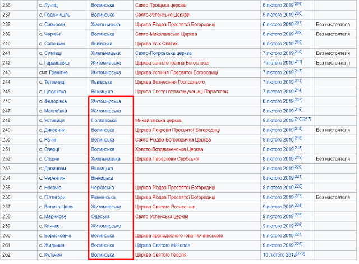
Task: Open the Свято-Успенська Церква link in row 237
Action: pyautogui.click(x=162, y=15)
